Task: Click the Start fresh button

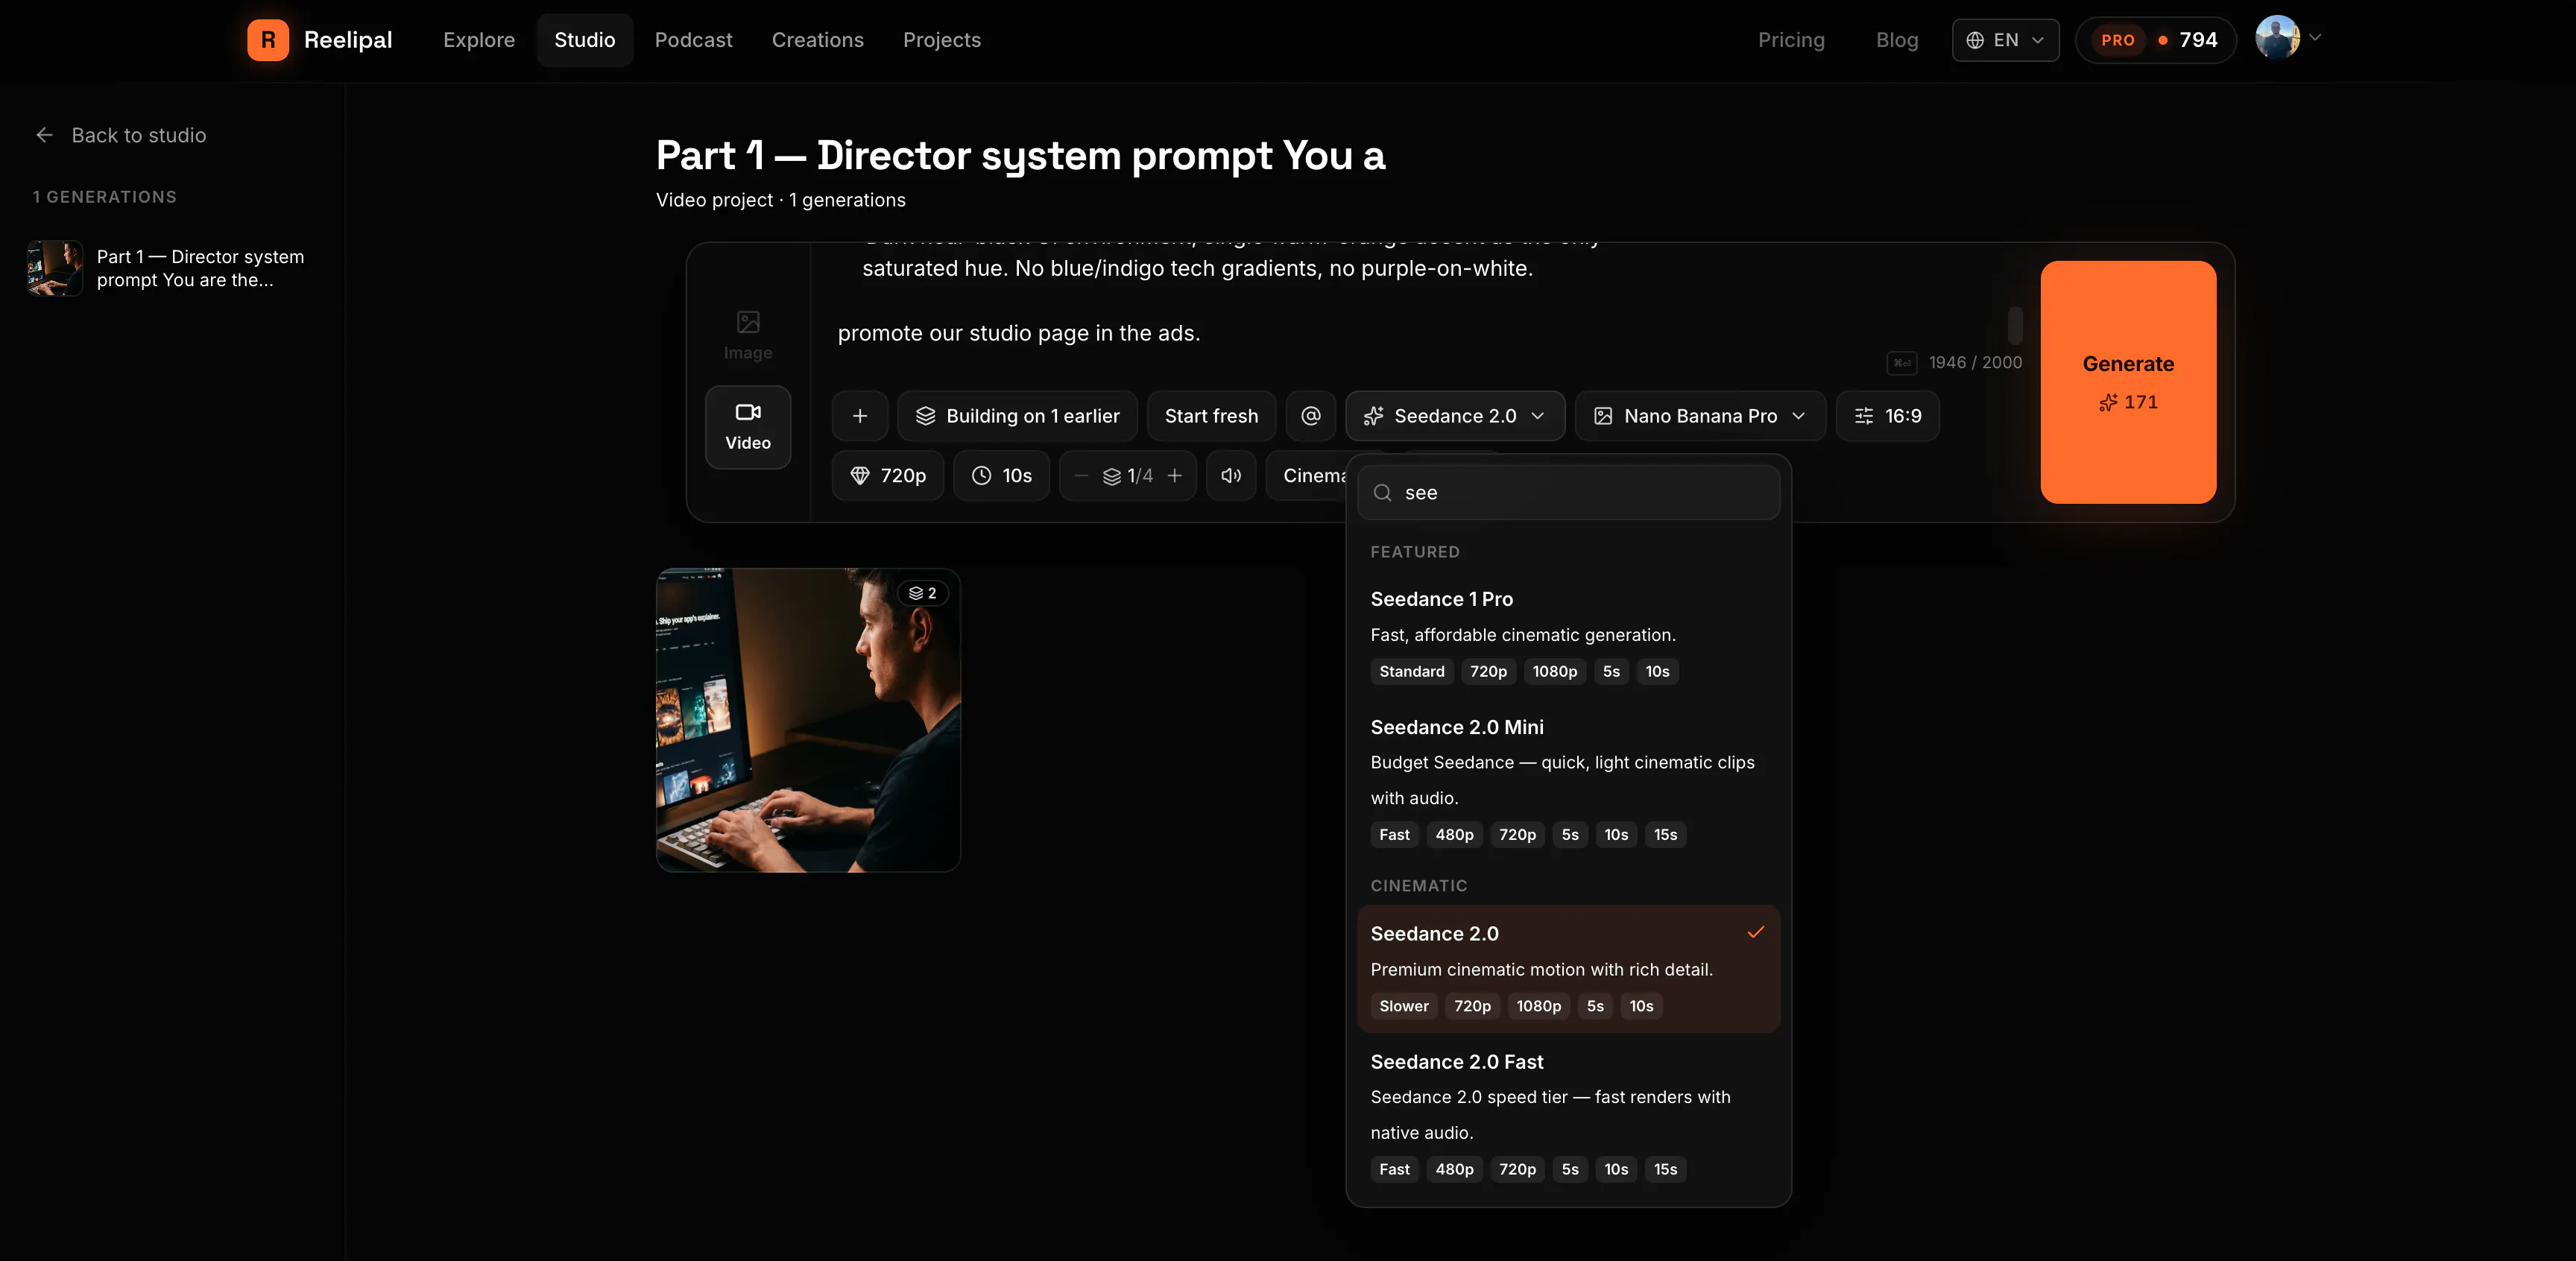Action: 1211,416
